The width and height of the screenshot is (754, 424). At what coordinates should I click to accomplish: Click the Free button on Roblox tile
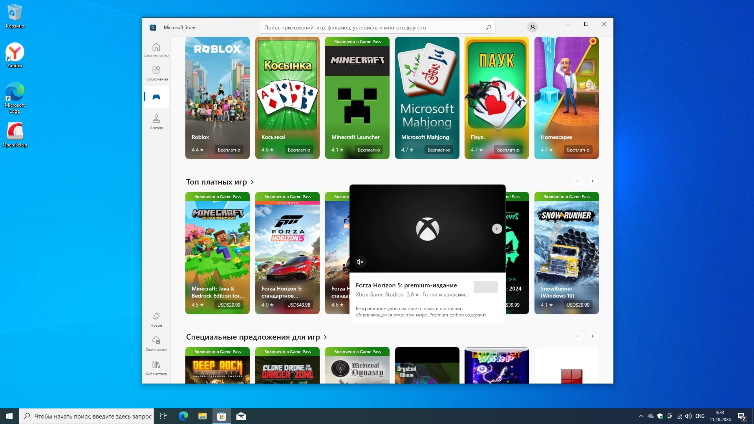[229, 150]
